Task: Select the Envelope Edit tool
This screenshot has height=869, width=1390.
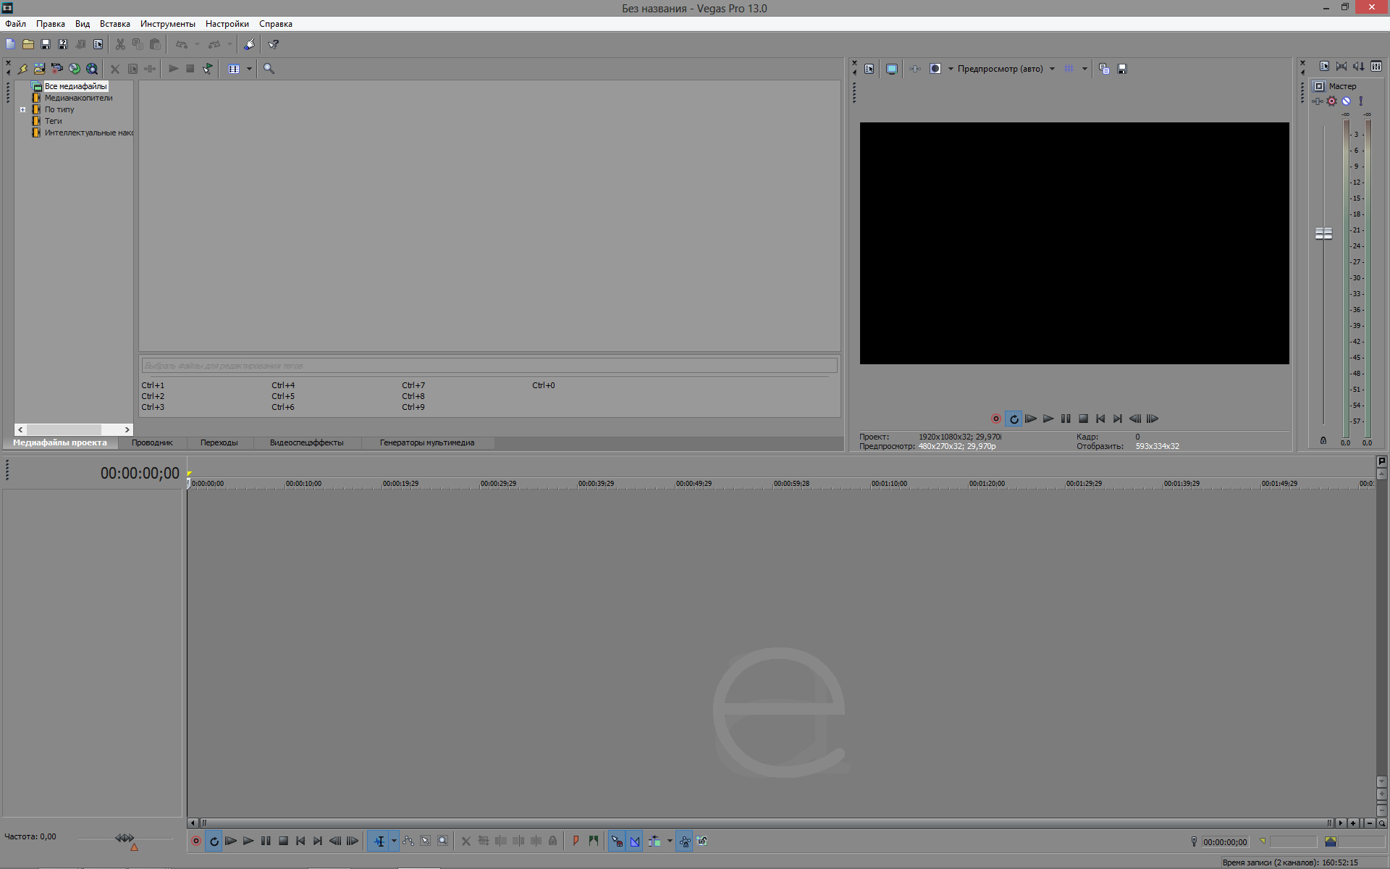Action: click(x=408, y=841)
